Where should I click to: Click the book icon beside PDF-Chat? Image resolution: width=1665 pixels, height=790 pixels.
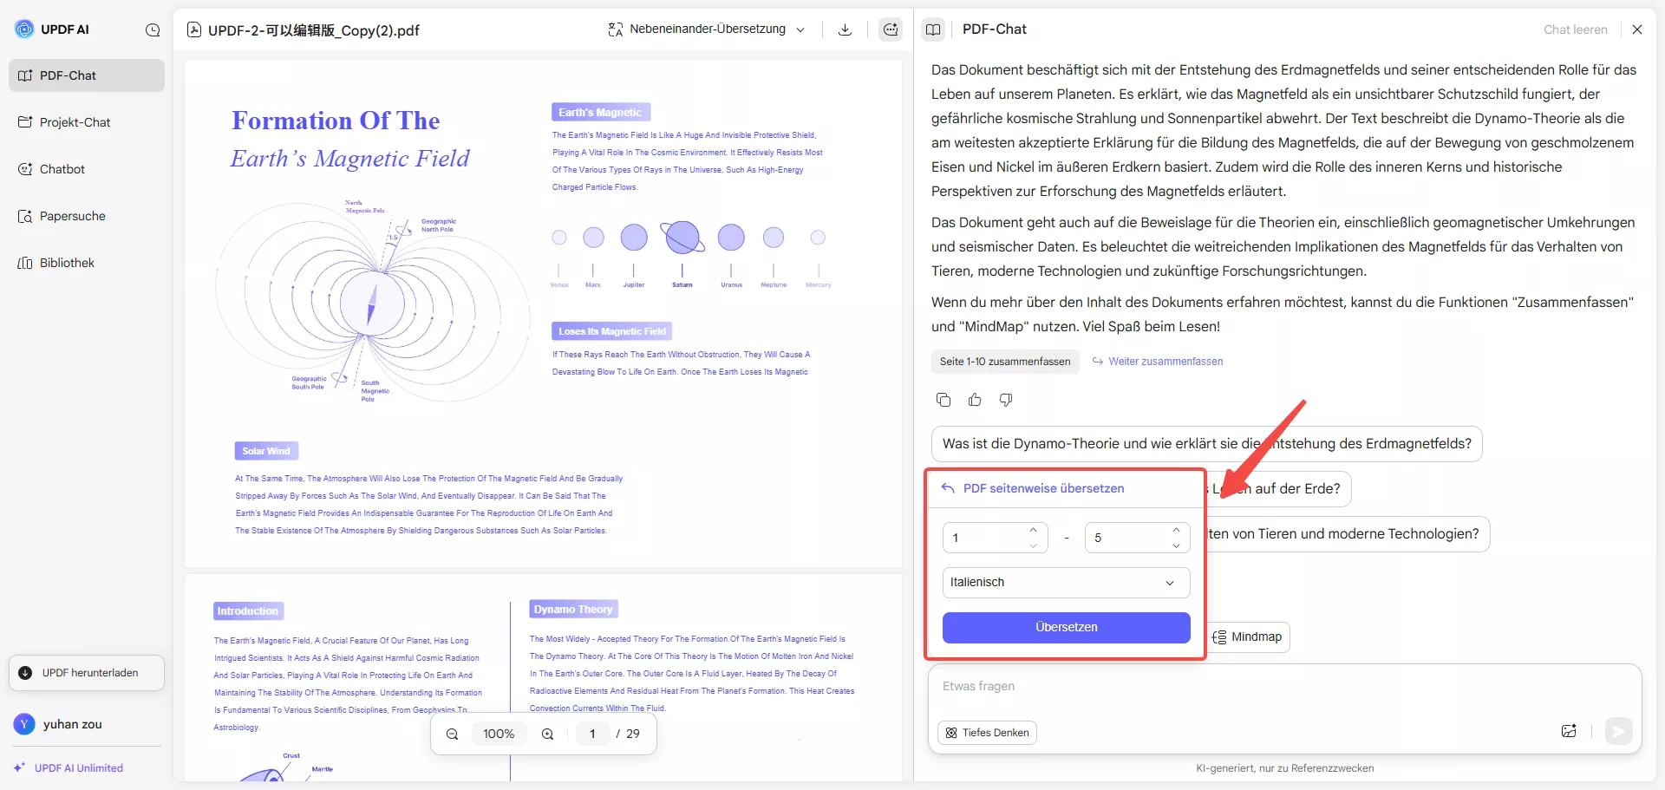coord(933,29)
